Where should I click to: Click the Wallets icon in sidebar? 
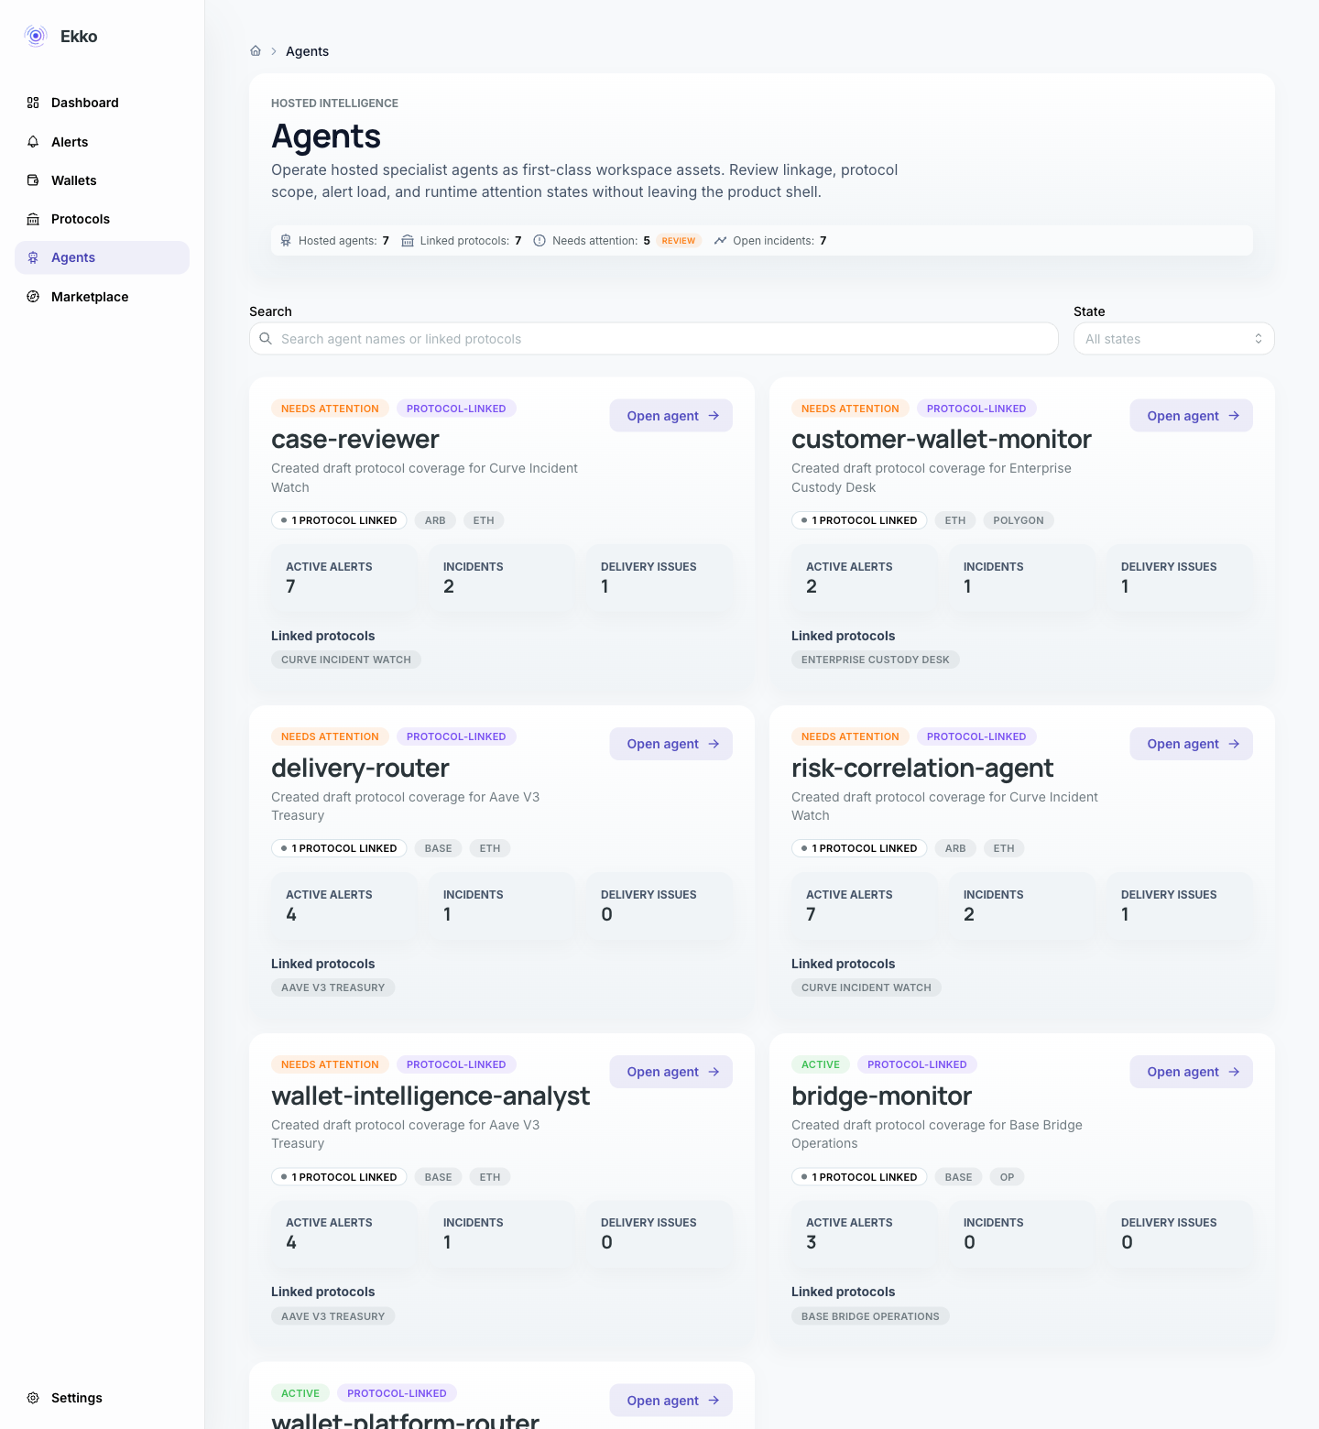tap(33, 180)
